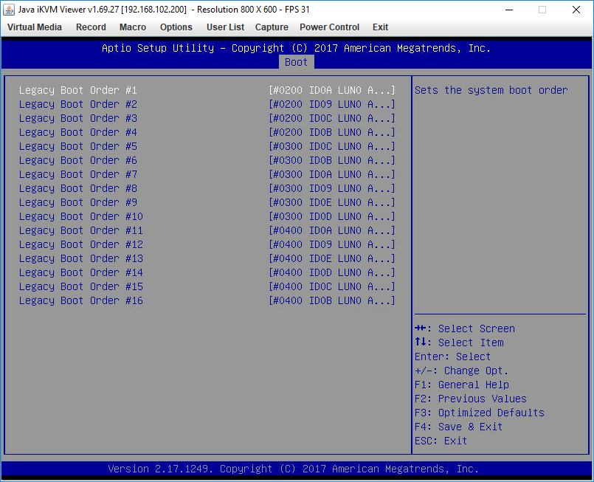Minimize the iKVM Viewer window
The width and height of the screenshot is (594, 482).
pyautogui.click(x=509, y=10)
